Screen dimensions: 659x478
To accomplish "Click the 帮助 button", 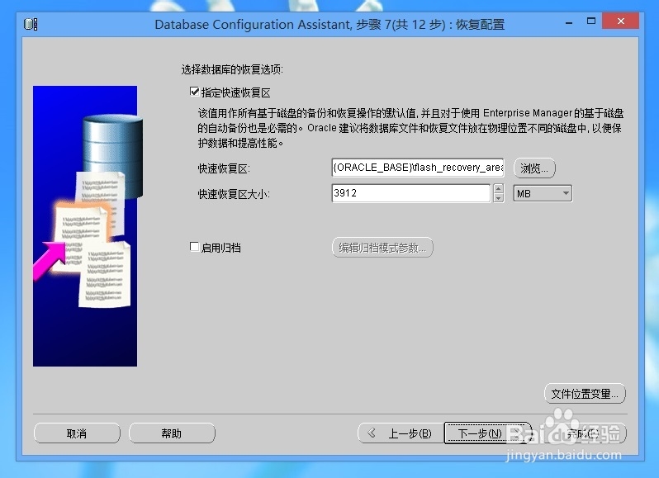I will point(172,433).
